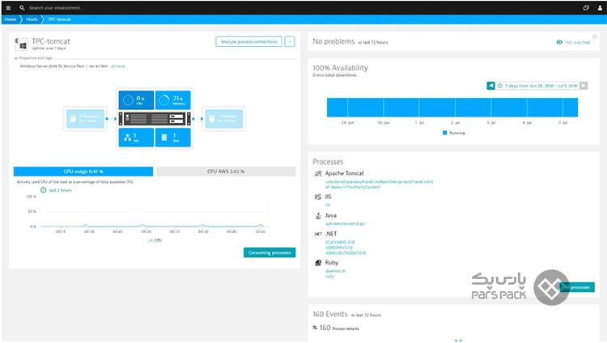Go to next availability period arrow
607x343 pixels.
tap(584, 86)
